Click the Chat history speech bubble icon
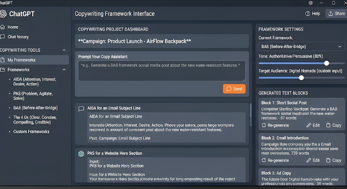Screen dimensions: 347x189 (x=2, y=37)
